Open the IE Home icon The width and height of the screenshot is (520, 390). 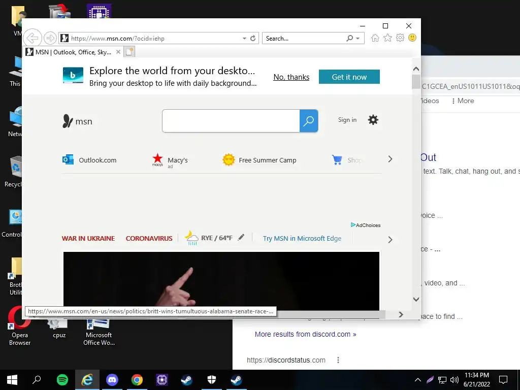[x=375, y=38]
